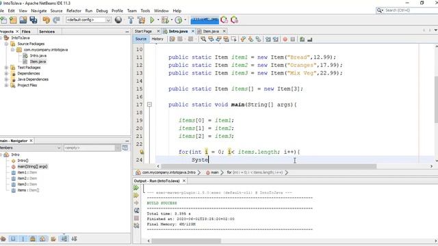The height and width of the screenshot is (246, 438).
Task: Expand the Dependencies tree node
Action: [x=6, y=73]
